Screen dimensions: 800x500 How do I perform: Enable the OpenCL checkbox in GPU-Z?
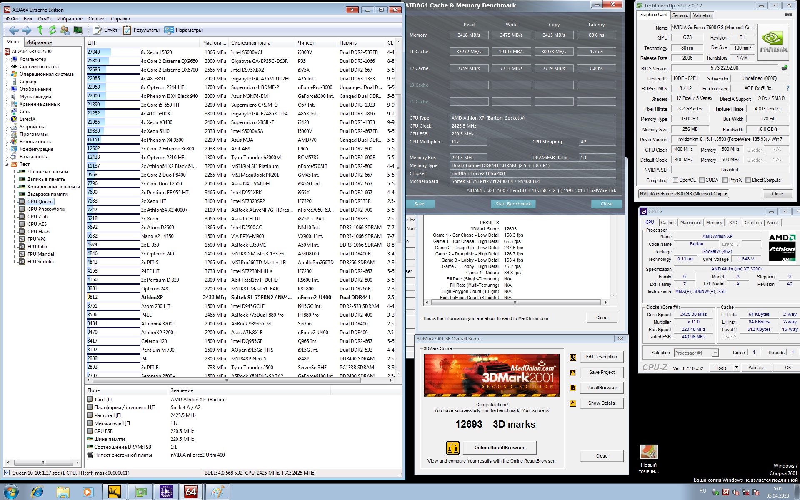tap(676, 180)
